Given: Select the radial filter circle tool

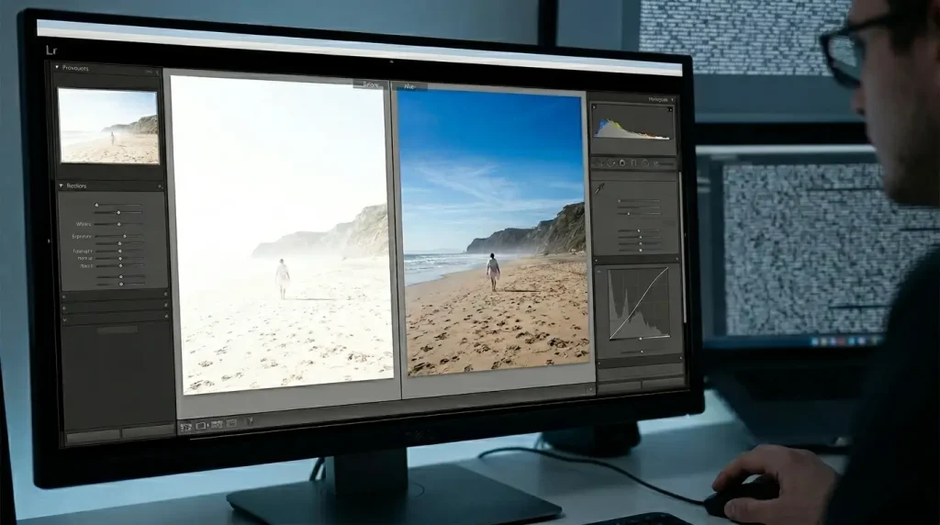Looking at the screenshot, I should coord(645,163).
